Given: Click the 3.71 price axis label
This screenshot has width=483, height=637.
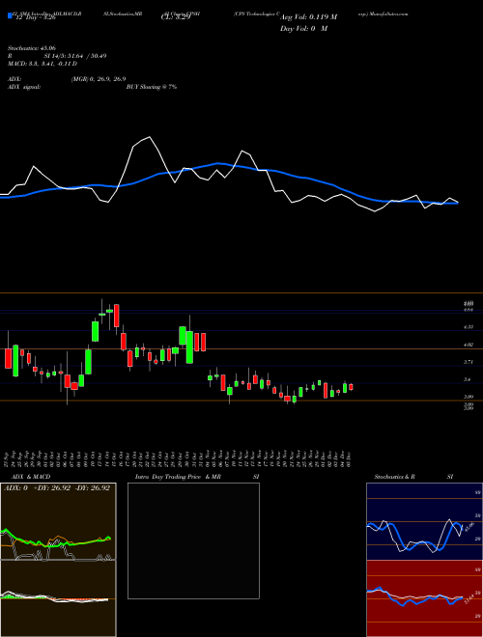Looking at the screenshot, I should point(469,362).
